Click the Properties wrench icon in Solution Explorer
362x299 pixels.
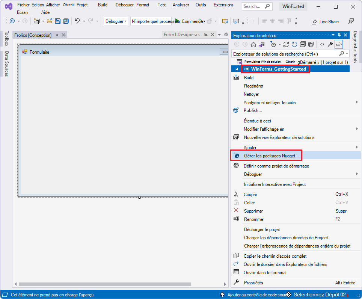tap(330, 44)
